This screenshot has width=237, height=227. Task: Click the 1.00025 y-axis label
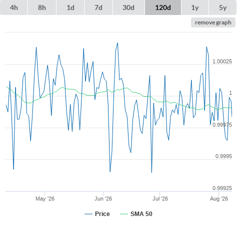222,61
